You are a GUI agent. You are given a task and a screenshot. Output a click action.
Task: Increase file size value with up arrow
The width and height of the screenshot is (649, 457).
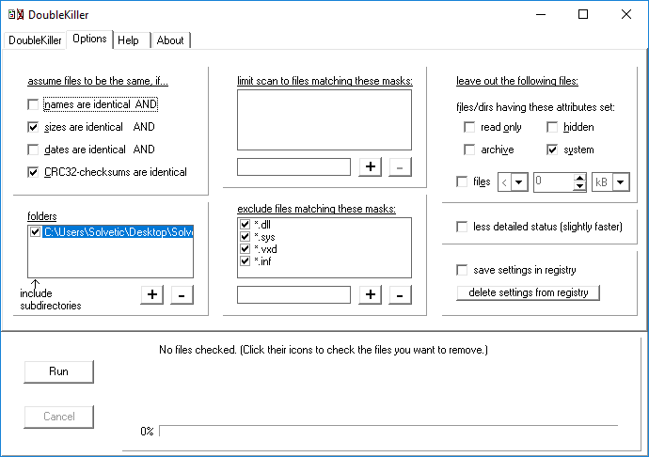click(580, 178)
